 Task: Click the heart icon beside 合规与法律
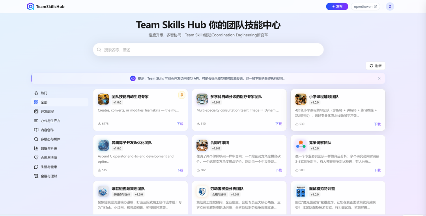(36, 158)
